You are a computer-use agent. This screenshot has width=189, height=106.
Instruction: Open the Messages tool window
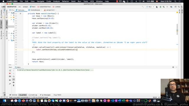point(45,95)
